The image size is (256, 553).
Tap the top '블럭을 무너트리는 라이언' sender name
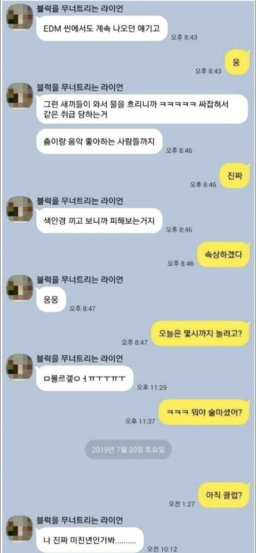tap(80, 8)
